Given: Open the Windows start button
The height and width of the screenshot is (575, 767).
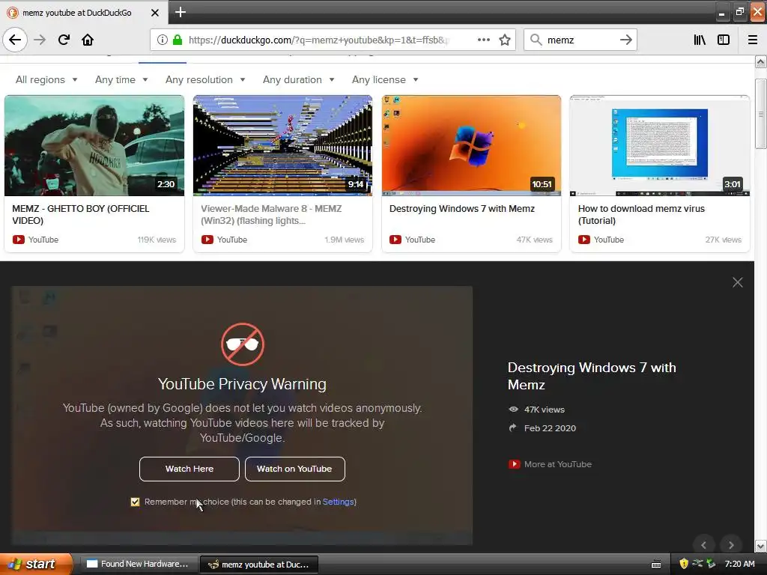Looking at the screenshot, I should pos(36,564).
